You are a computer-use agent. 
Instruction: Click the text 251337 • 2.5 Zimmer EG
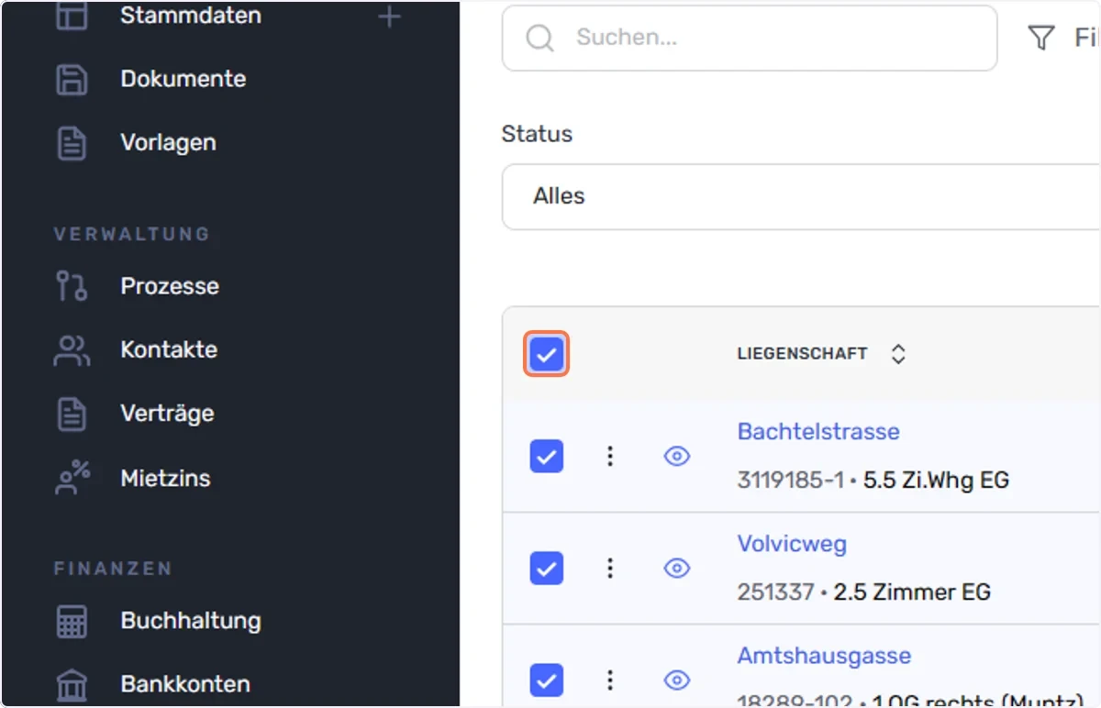point(864,592)
